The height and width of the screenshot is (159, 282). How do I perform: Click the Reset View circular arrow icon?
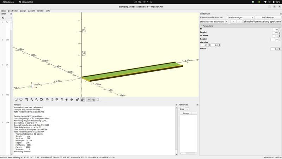41,100
